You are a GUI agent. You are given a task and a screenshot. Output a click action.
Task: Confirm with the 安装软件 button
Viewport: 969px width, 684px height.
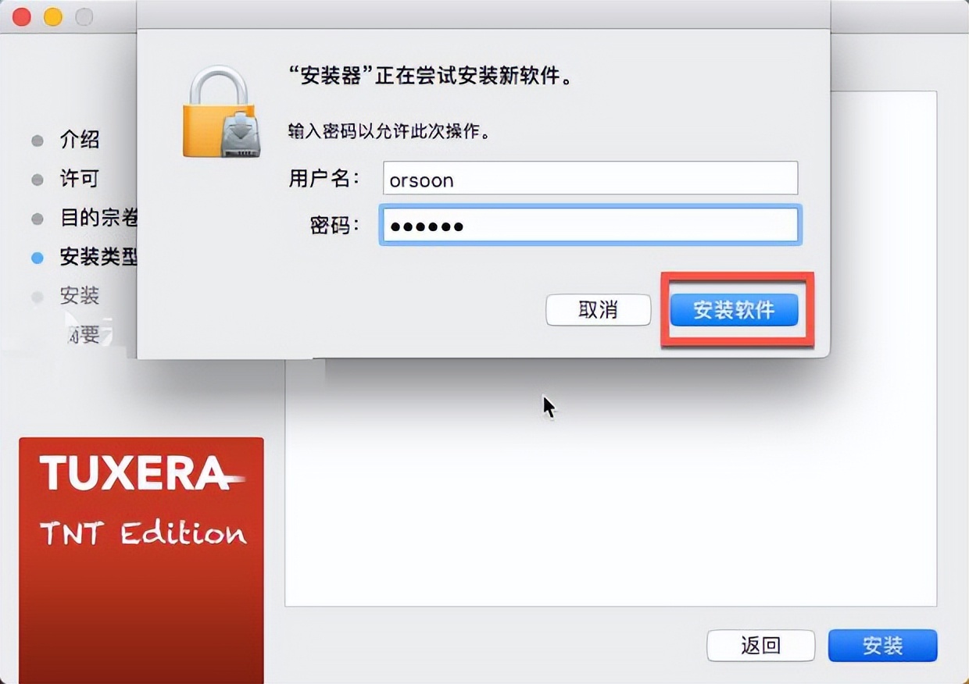(735, 310)
